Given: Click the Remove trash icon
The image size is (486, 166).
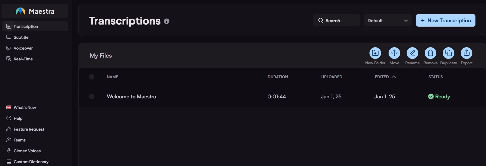Looking at the screenshot, I should [430, 53].
